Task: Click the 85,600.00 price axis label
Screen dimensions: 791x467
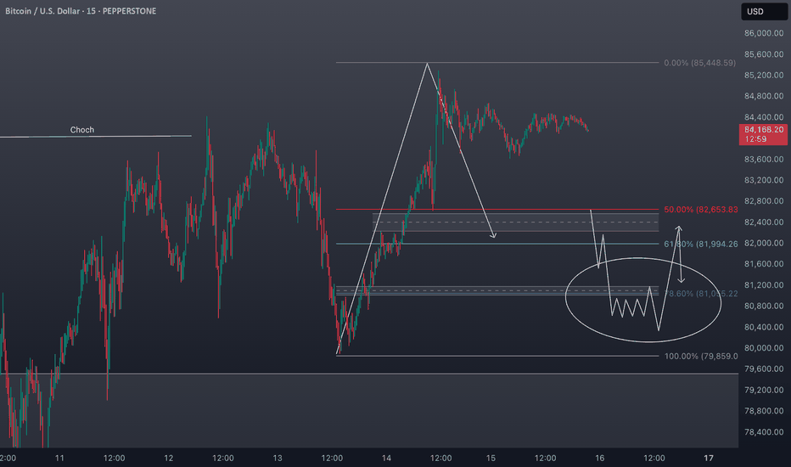Action: pos(764,54)
